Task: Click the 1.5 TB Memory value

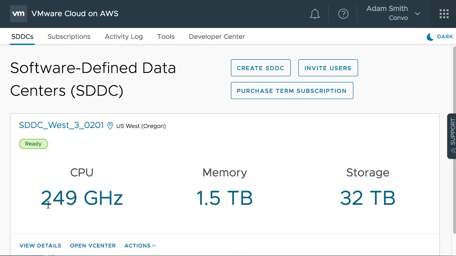Action: coord(225,198)
